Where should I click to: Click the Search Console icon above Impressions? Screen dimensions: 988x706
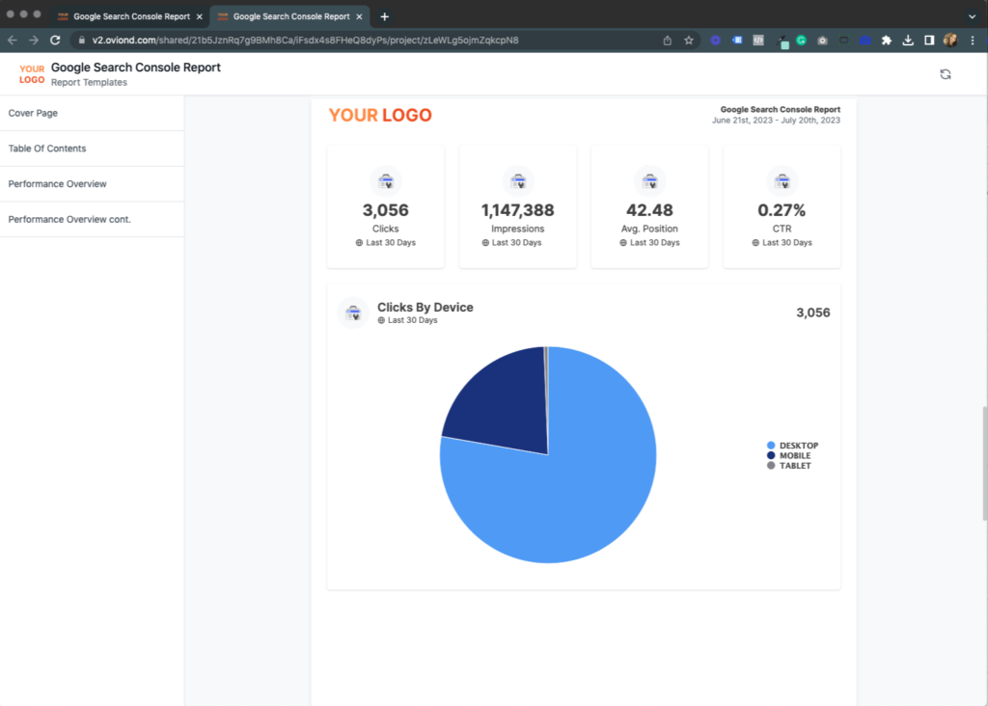click(518, 181)
